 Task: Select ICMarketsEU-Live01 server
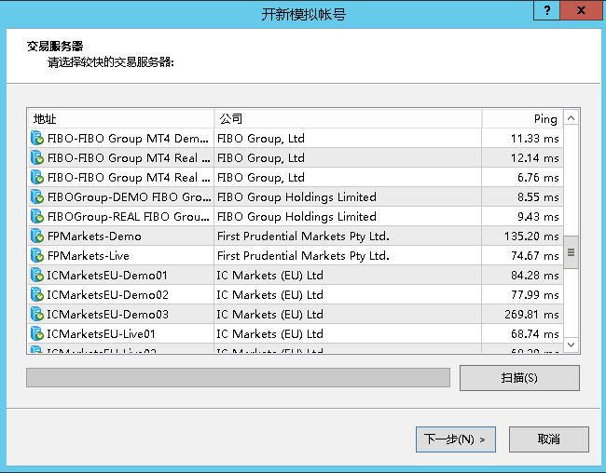tap(101, 333)
